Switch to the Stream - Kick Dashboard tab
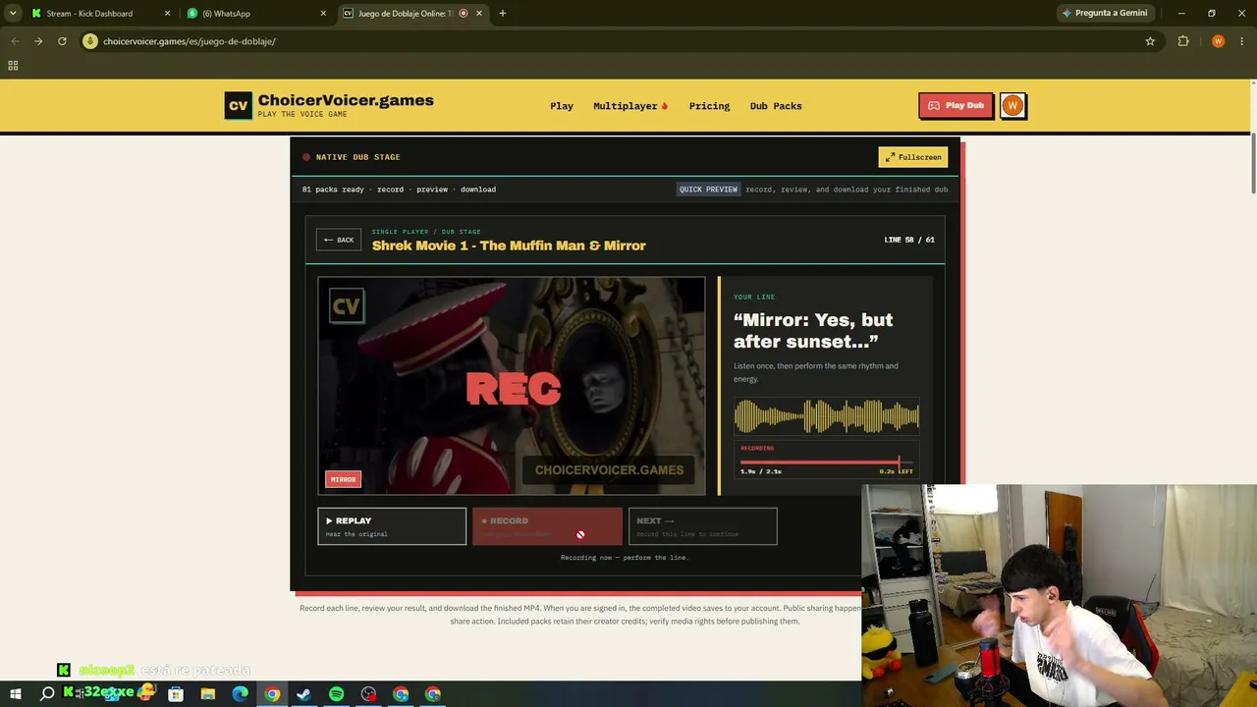Image resolution: width=1257 pixels, height=707 pixels. [89, 13]
